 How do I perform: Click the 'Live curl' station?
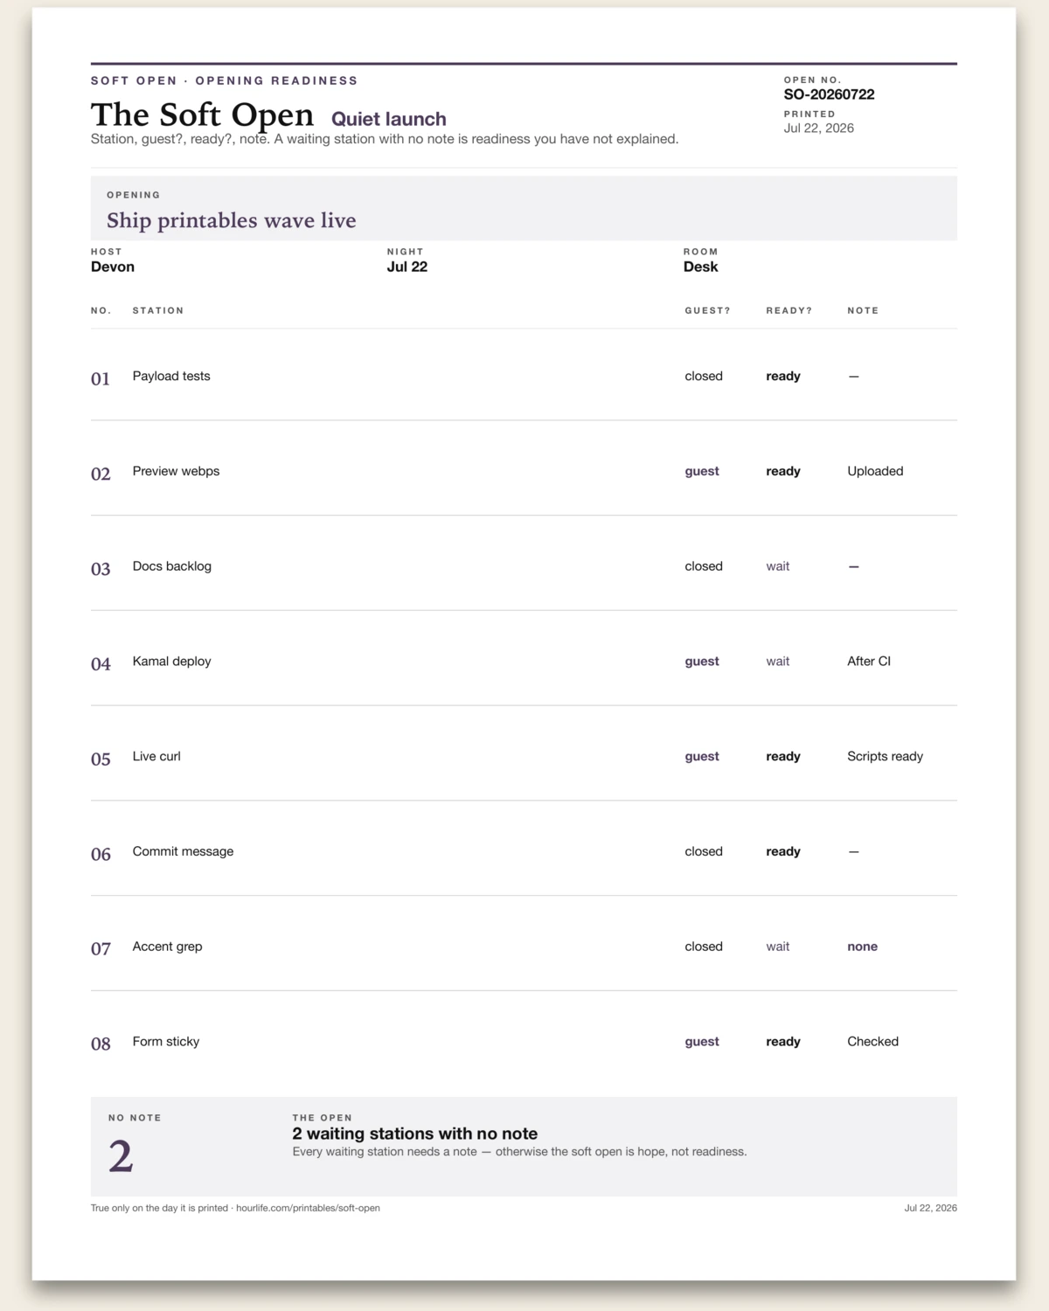click(x=156, y=757)
